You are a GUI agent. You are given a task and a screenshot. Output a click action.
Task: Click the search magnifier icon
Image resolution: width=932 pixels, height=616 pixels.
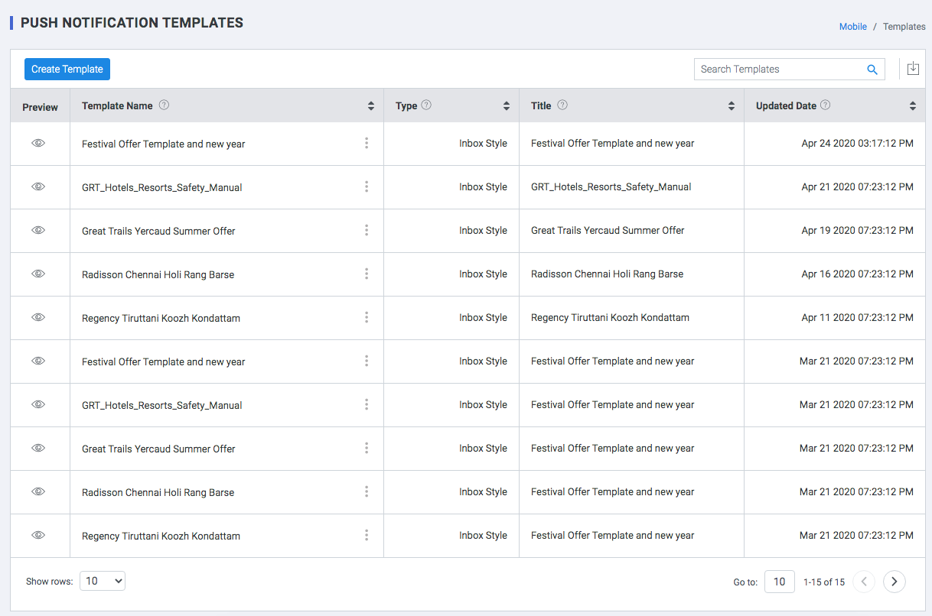pyautogui.click(x=872, y=70)
